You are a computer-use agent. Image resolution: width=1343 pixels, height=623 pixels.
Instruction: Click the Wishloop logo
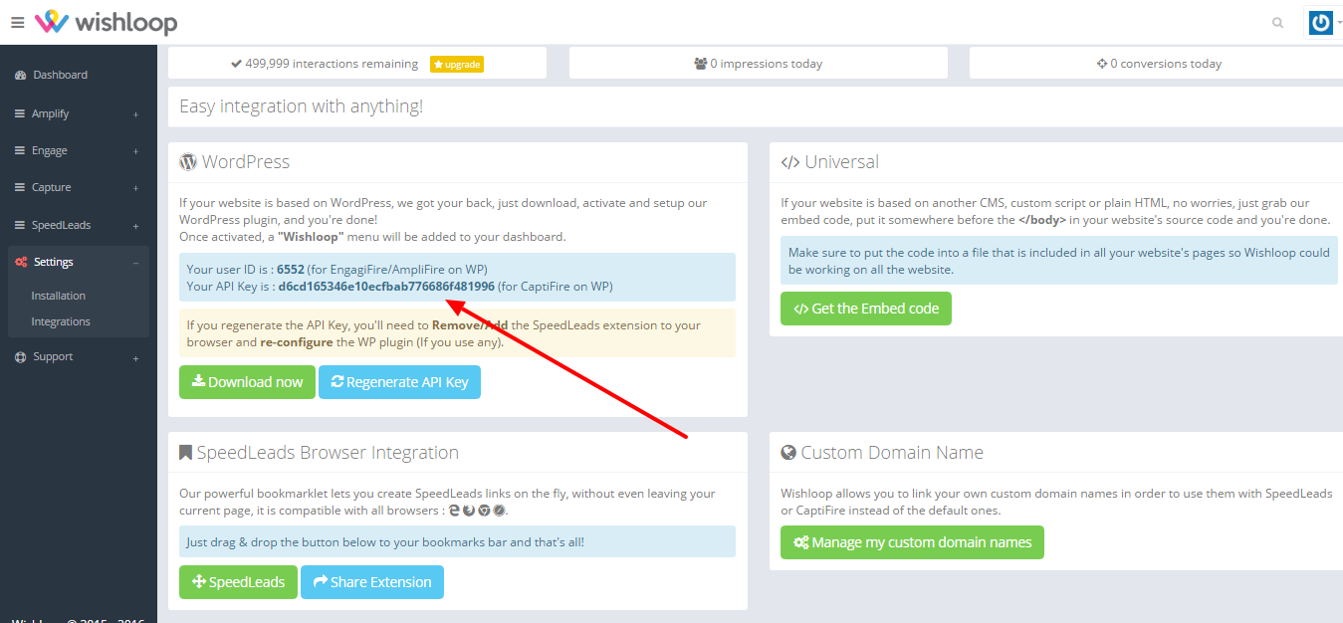coord(106,22)
